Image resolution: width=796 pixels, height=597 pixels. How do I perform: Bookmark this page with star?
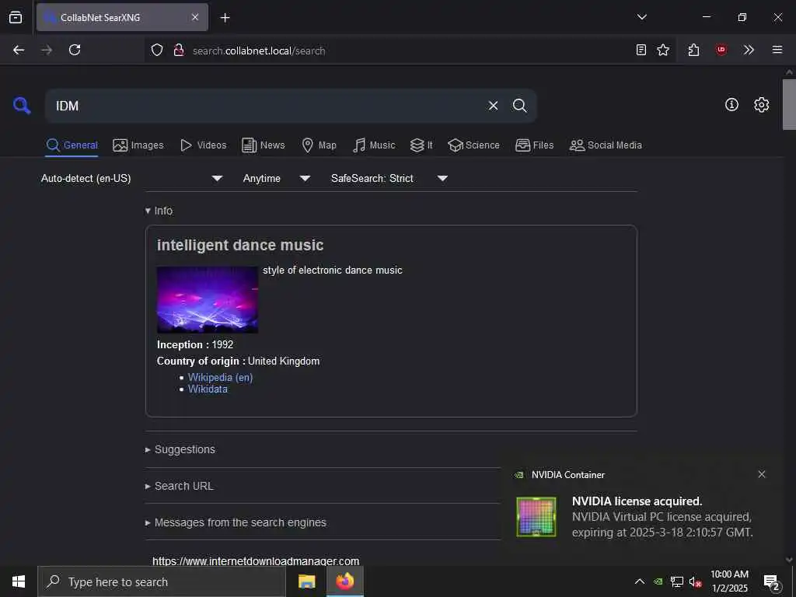point(663,50)
